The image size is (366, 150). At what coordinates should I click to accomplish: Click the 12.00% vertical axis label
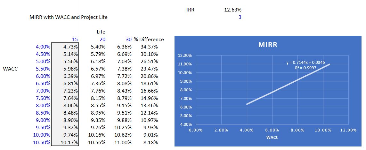tap(186, 56)
